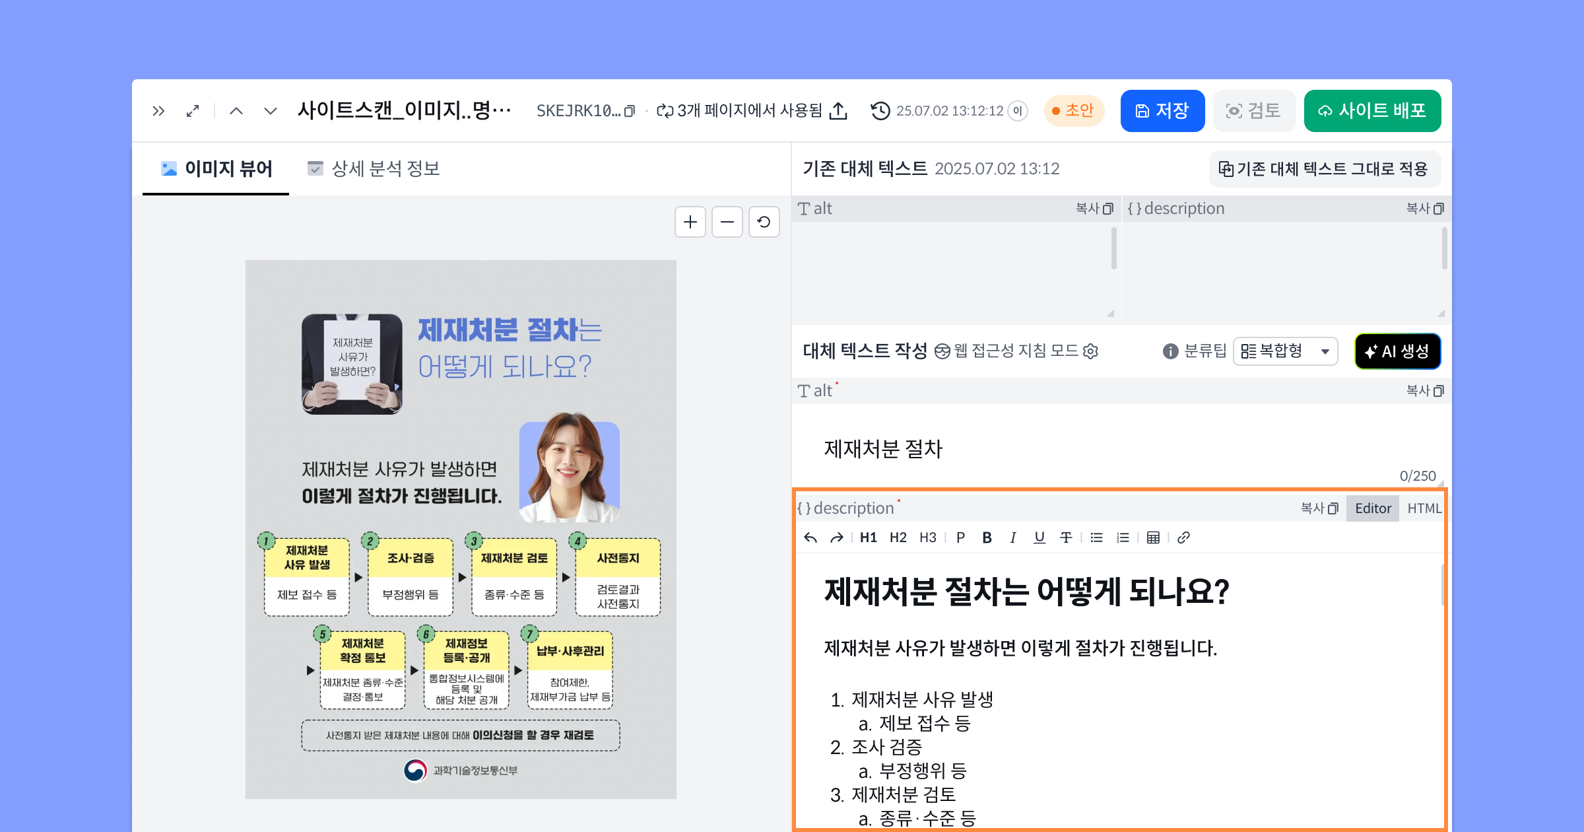Click the existing alt text scrollbar
1584x832 pixels.
[1114, 248]
